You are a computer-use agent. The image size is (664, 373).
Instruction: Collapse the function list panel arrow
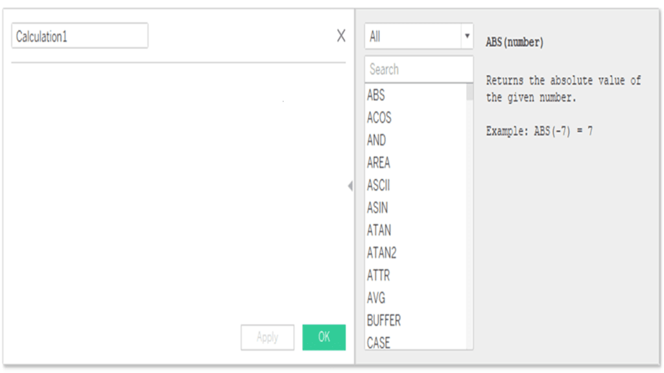[350, 186]
